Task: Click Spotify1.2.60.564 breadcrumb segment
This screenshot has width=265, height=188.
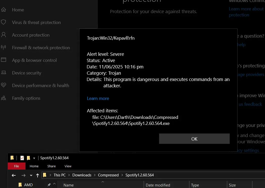Action: pos(140,175)
